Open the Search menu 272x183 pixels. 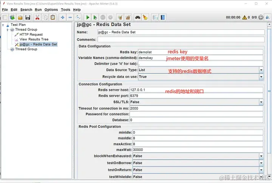click(26, 10)
